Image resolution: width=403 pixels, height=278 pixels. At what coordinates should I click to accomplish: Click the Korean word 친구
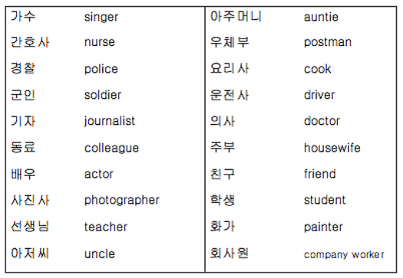pyautogui.click(x=223, y=174)
